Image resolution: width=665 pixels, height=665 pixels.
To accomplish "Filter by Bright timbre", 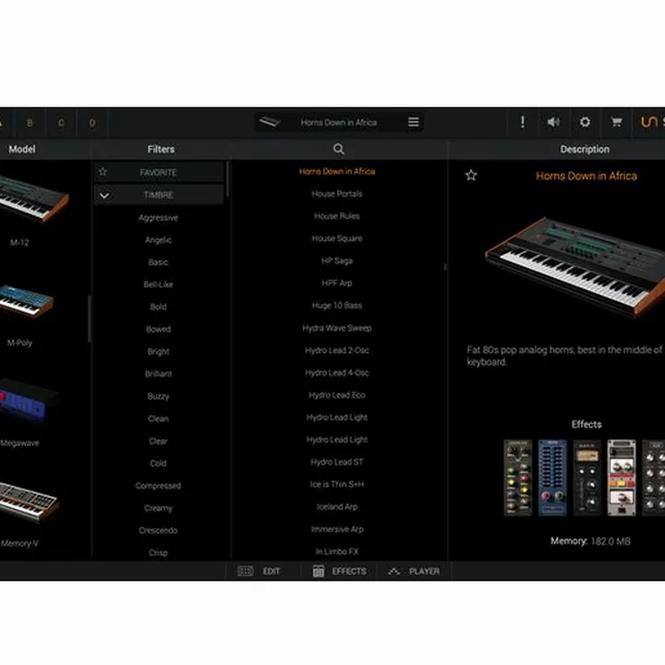I will (158, 352).
